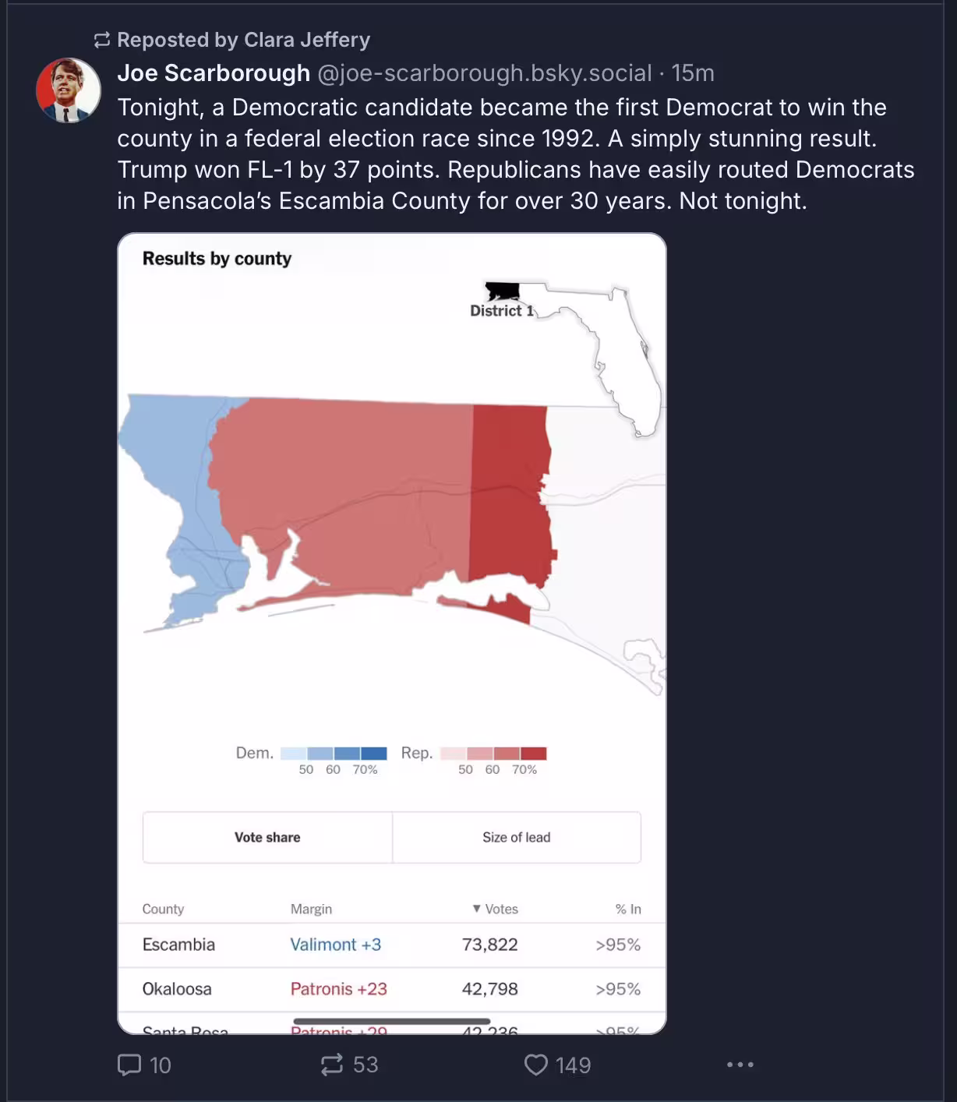Click the darkest blue Dem. legend swatch

tap(374, 753)
